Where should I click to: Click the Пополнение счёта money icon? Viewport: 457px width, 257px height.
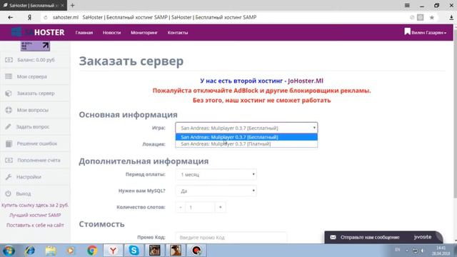point(9,160)
